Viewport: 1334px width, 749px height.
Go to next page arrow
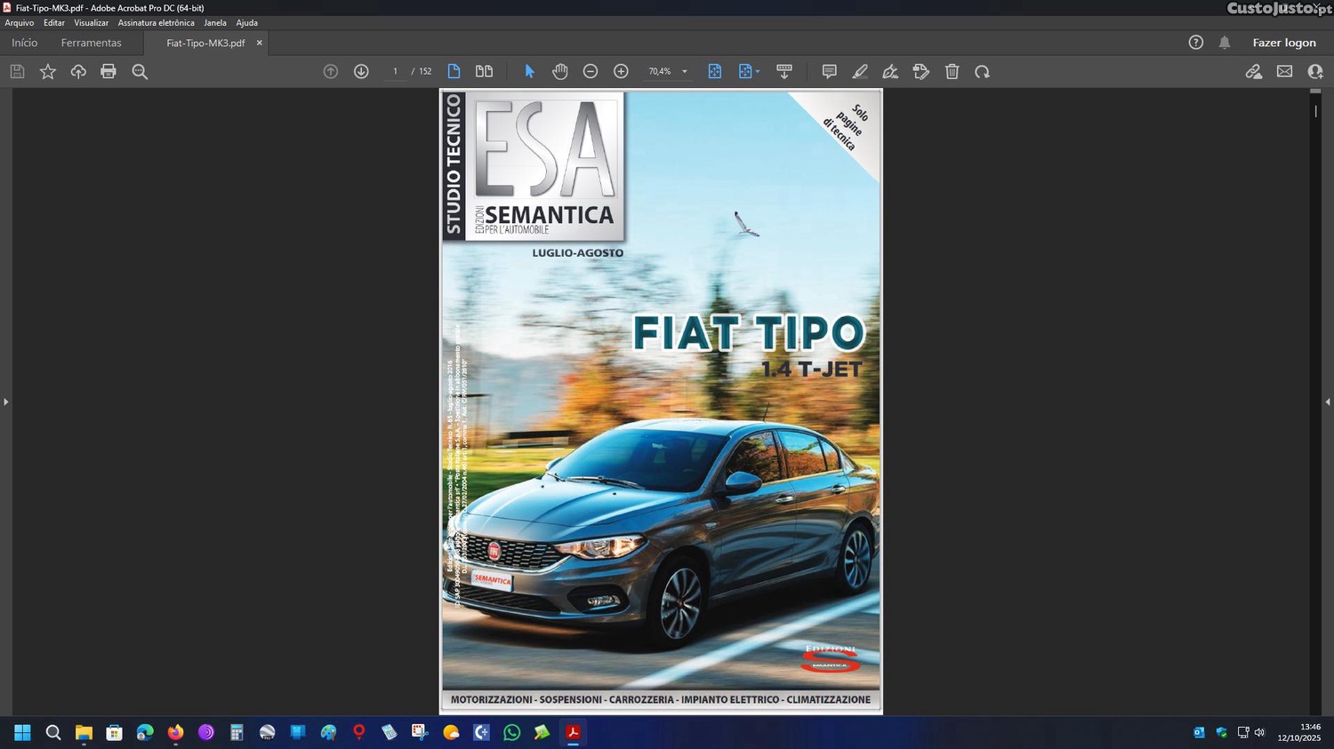coord(361,72)
